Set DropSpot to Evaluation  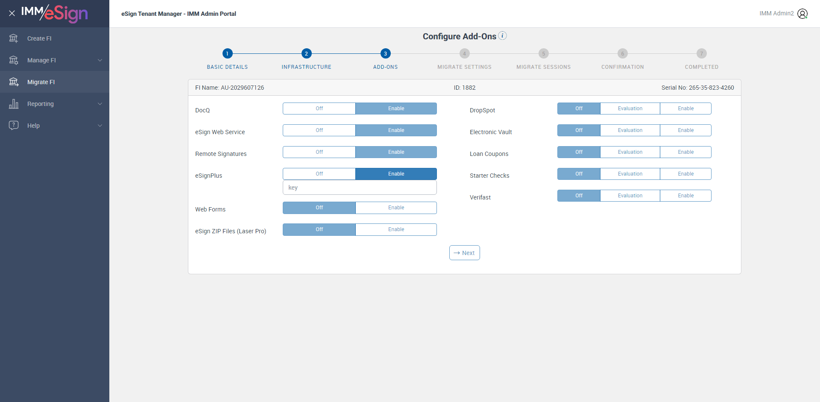click(x=630, y=109)
